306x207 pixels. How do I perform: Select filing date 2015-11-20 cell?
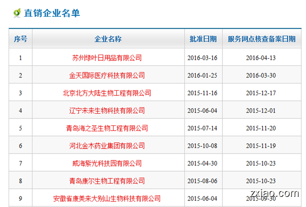click(x=261, y=128)
